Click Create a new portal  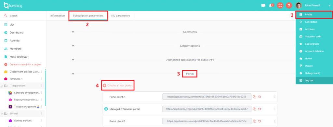click(118, 86)
